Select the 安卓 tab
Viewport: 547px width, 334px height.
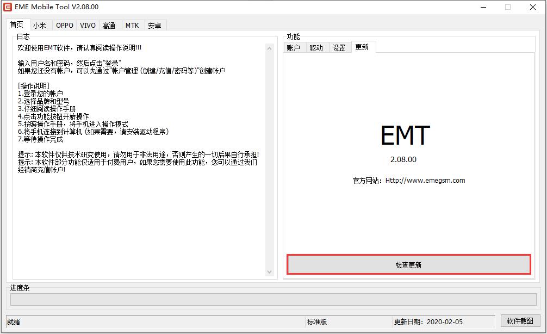[x=154, y=25]
